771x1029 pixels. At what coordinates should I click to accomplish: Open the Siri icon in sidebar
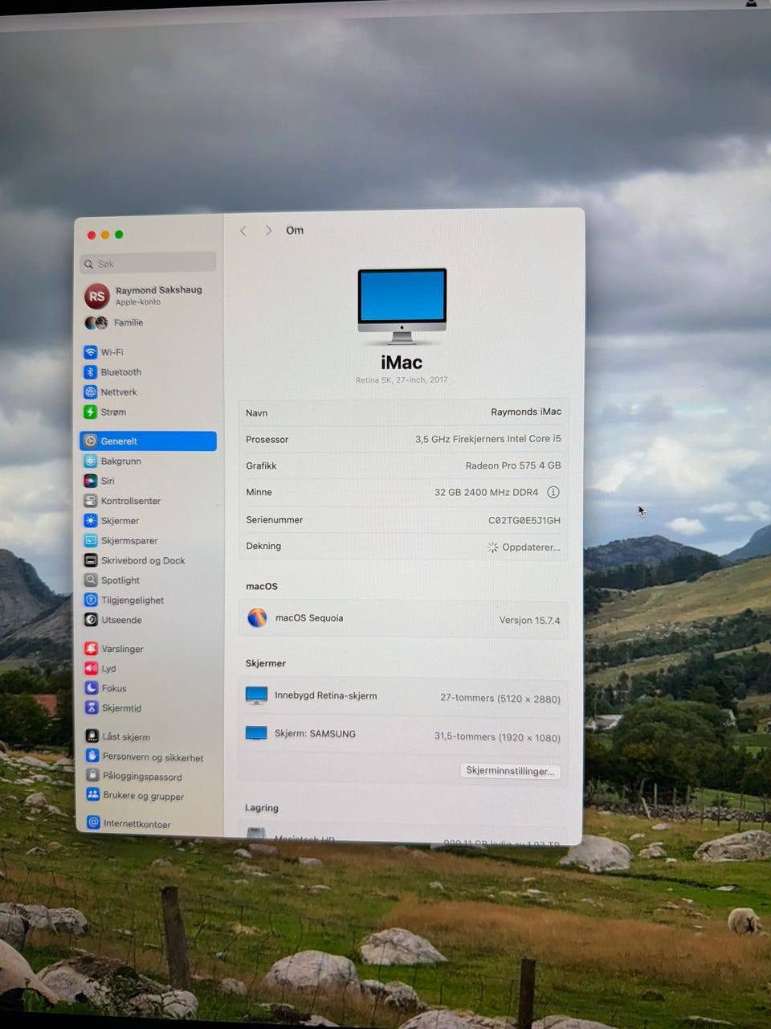click(91, 481)
